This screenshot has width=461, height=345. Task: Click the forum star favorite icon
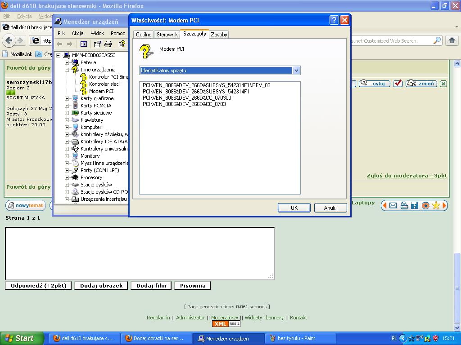[x=436, y=205]
